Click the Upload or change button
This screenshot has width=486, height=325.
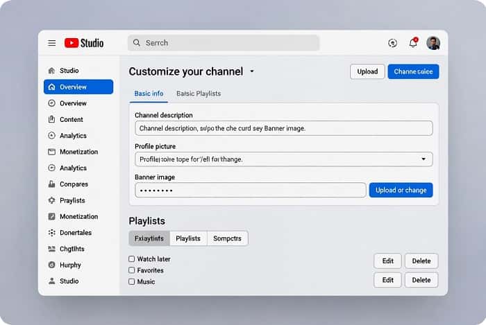[x=401, y=190]
